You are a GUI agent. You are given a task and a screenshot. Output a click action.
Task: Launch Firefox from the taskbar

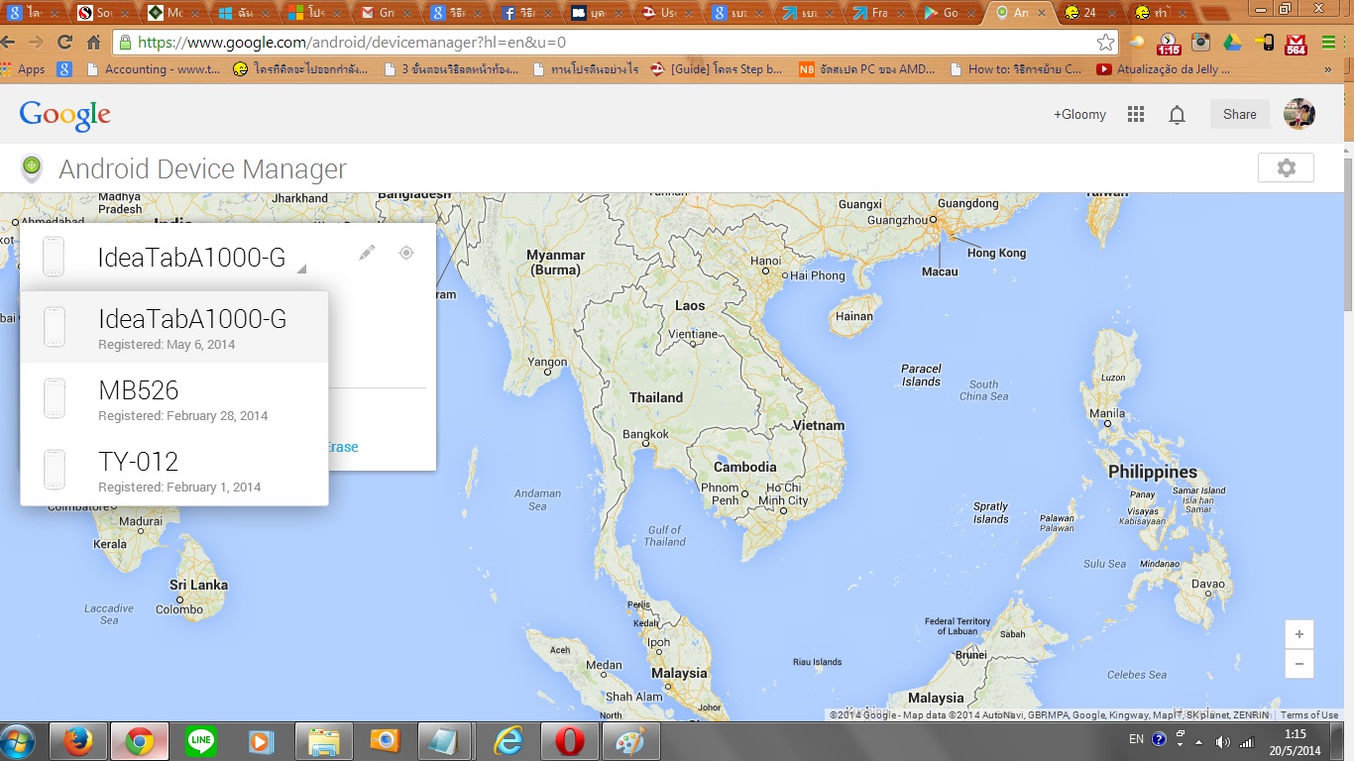(x=76, y=741)
